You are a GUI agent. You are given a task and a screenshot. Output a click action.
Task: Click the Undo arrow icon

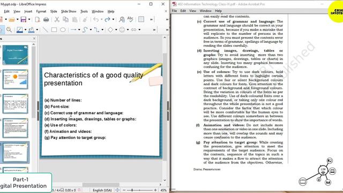[96, 19]
